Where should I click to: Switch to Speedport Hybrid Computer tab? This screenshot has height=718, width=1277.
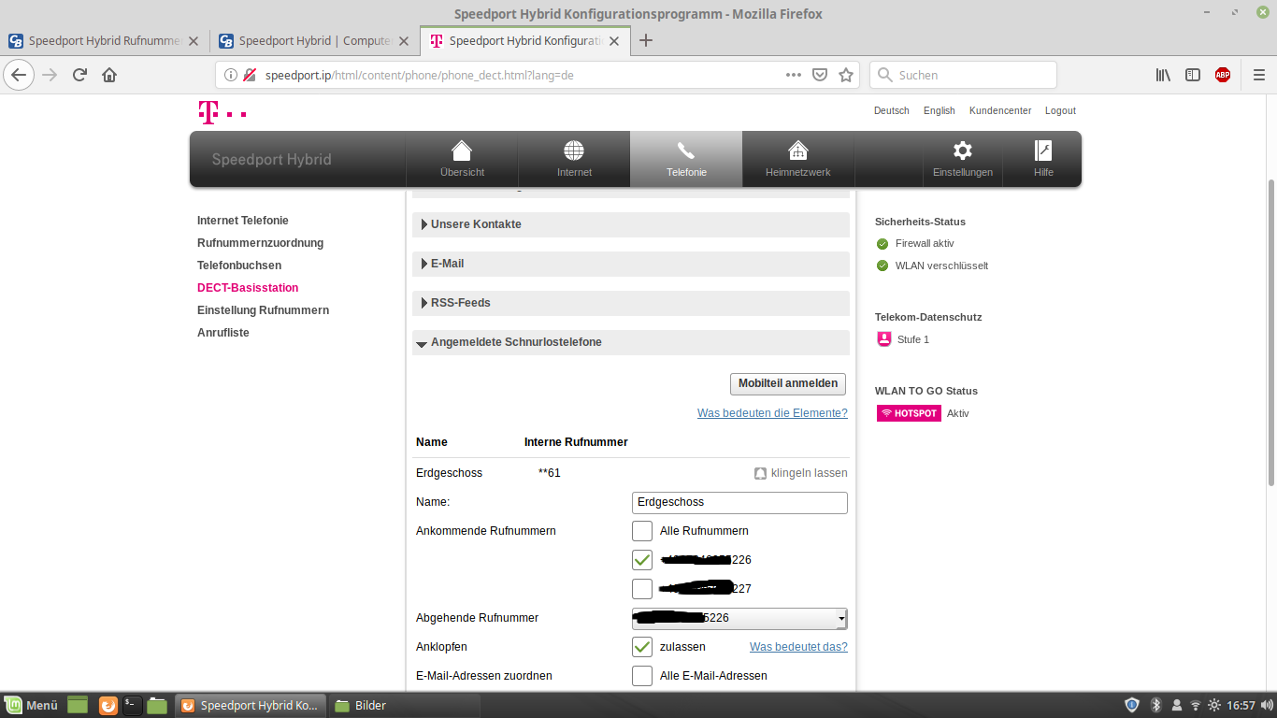tap(314, 41)
